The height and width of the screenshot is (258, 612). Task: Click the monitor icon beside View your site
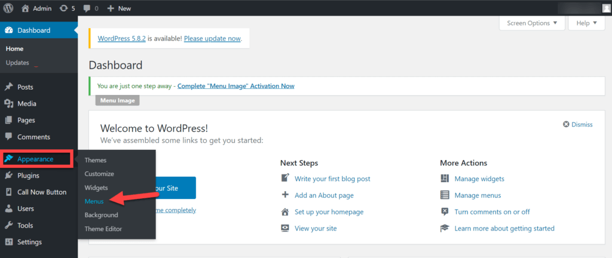click(285, 228)
